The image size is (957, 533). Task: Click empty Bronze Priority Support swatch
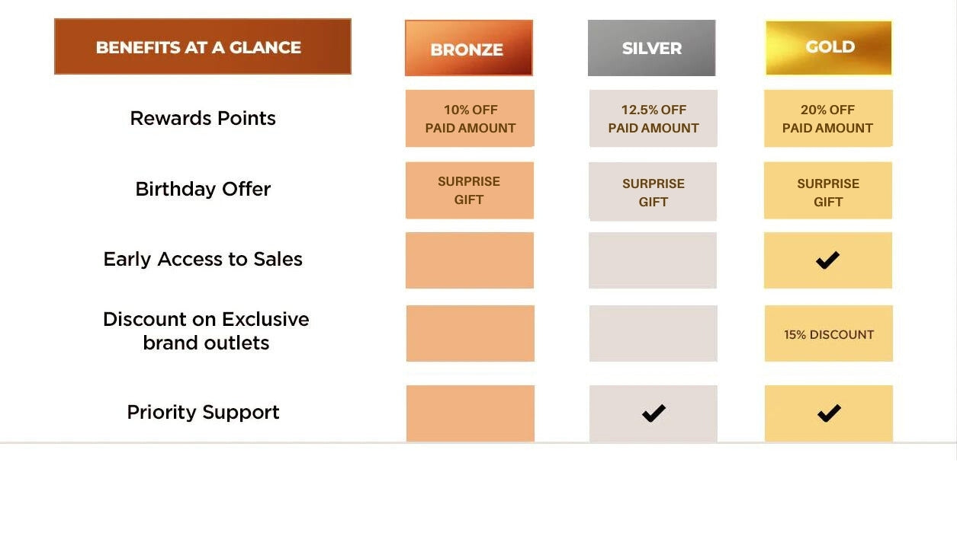[470, 413]
